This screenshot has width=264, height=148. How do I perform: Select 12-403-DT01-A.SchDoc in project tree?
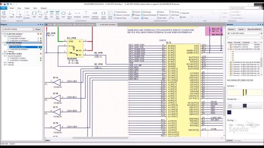(x=17, y=38)
